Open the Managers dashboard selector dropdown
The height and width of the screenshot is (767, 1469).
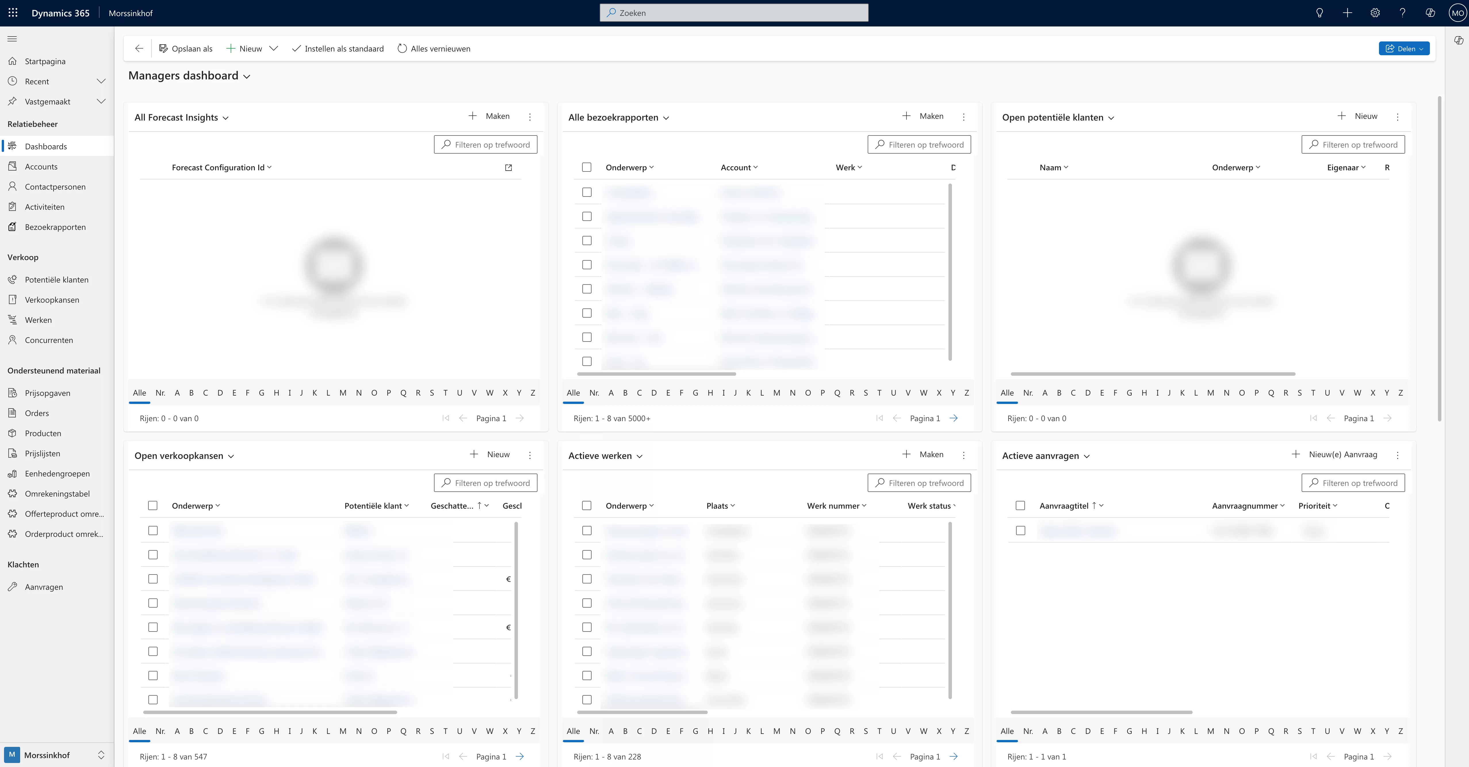pyautogui.click(x=247, y=76)
